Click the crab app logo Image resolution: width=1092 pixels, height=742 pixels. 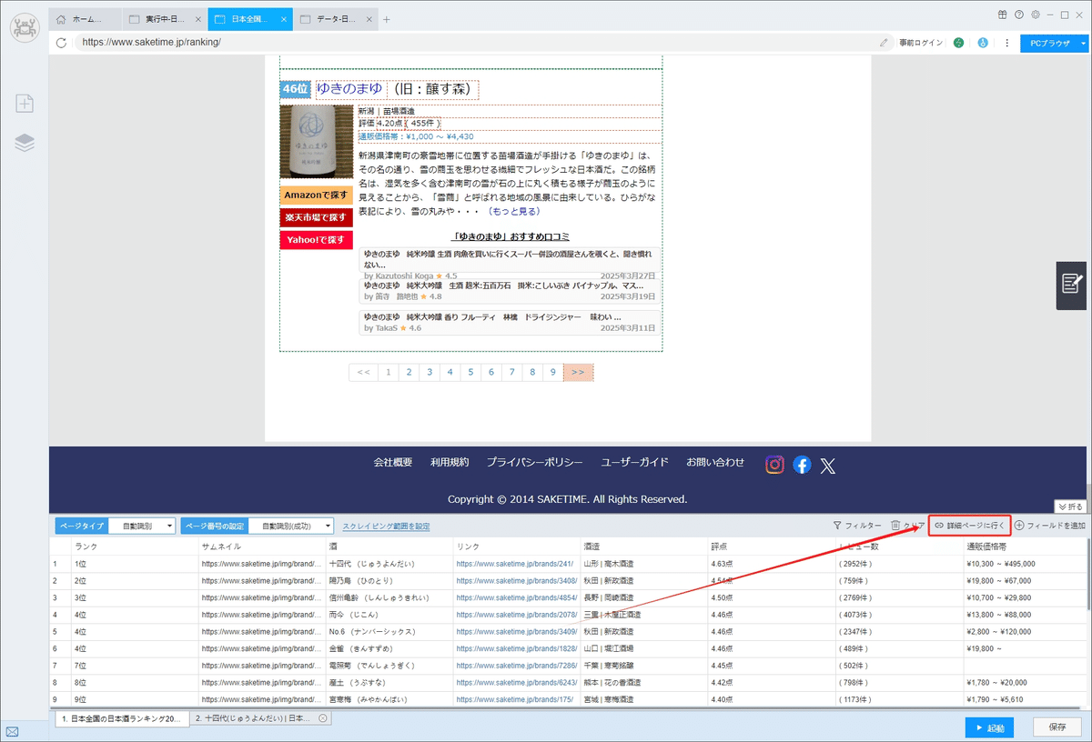click(x=25, y=27)
